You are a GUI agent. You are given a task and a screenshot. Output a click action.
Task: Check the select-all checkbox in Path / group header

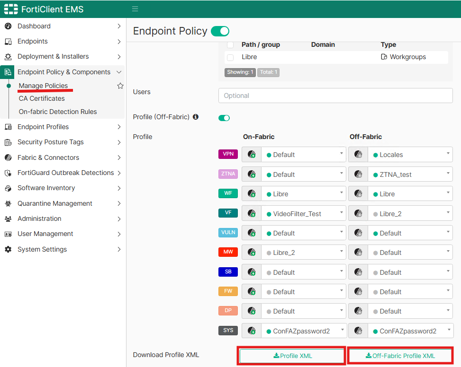click(x=230, y=45)
